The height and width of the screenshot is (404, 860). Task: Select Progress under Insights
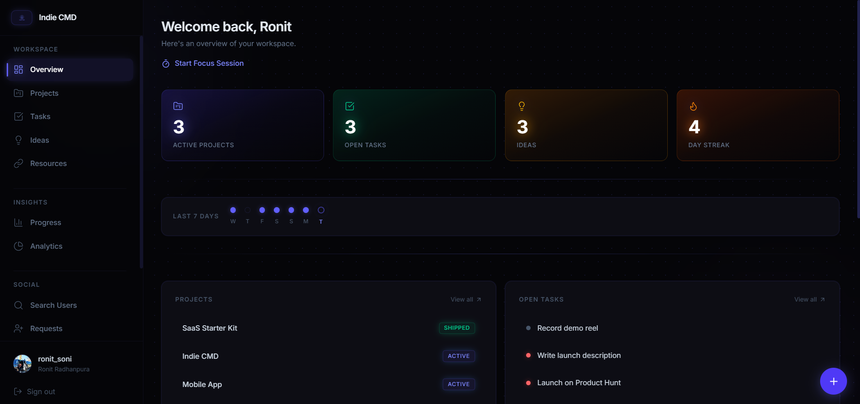point(70,222)
